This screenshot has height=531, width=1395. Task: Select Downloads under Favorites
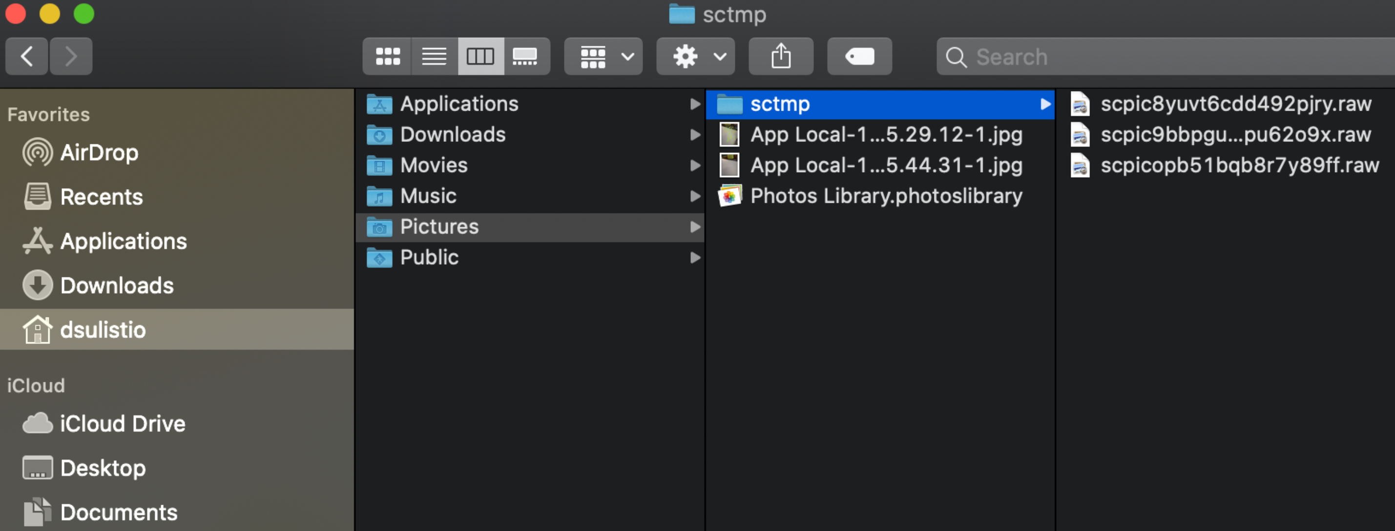(177, 286)
